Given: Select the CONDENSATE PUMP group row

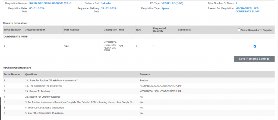Looking at the screenshot, I should [x=15, y=36].
